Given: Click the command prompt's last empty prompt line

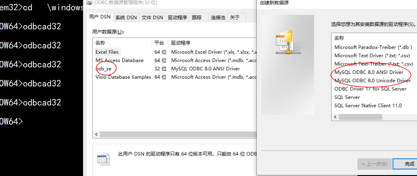Looking at the screenshot, I should [11, 121].
